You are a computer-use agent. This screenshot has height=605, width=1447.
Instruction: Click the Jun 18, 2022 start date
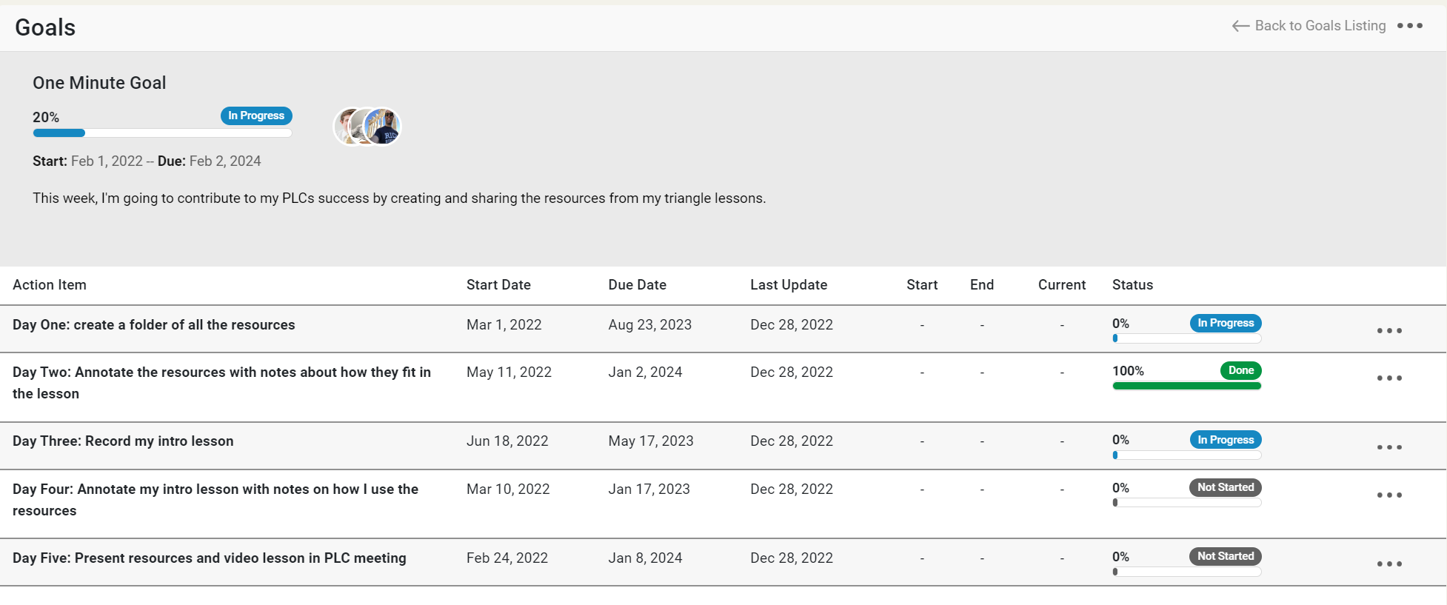[x=507, y=441]
